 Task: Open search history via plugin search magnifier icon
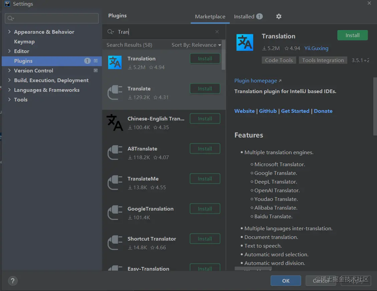(111, 32)
